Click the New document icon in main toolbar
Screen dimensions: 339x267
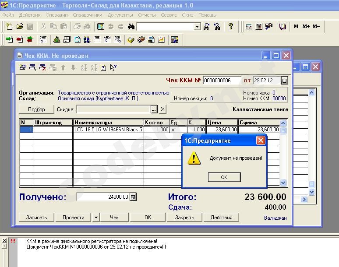point(9,26)
